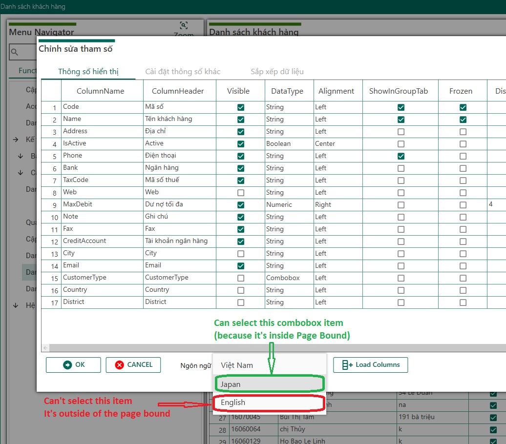This screenshot has height=444, width=506.
Task: Toggle checkbox in background row 28
Action: (x=493, y=429)
